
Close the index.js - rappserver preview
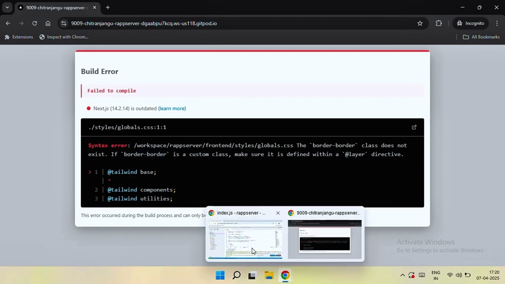point(278,213)
